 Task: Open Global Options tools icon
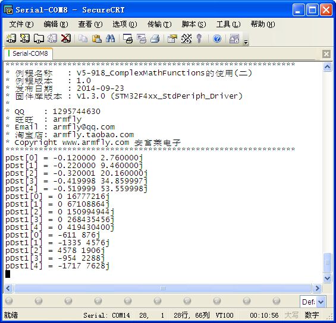coord(186,39)
